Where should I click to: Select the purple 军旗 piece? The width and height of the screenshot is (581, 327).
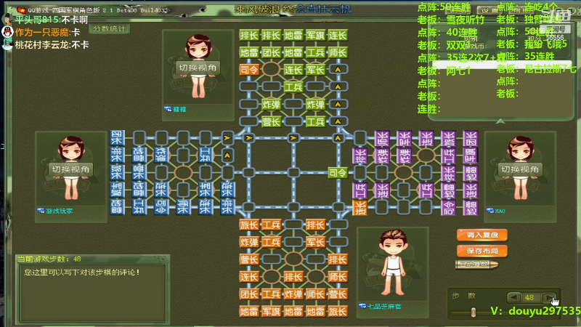(x=471, y=156)
